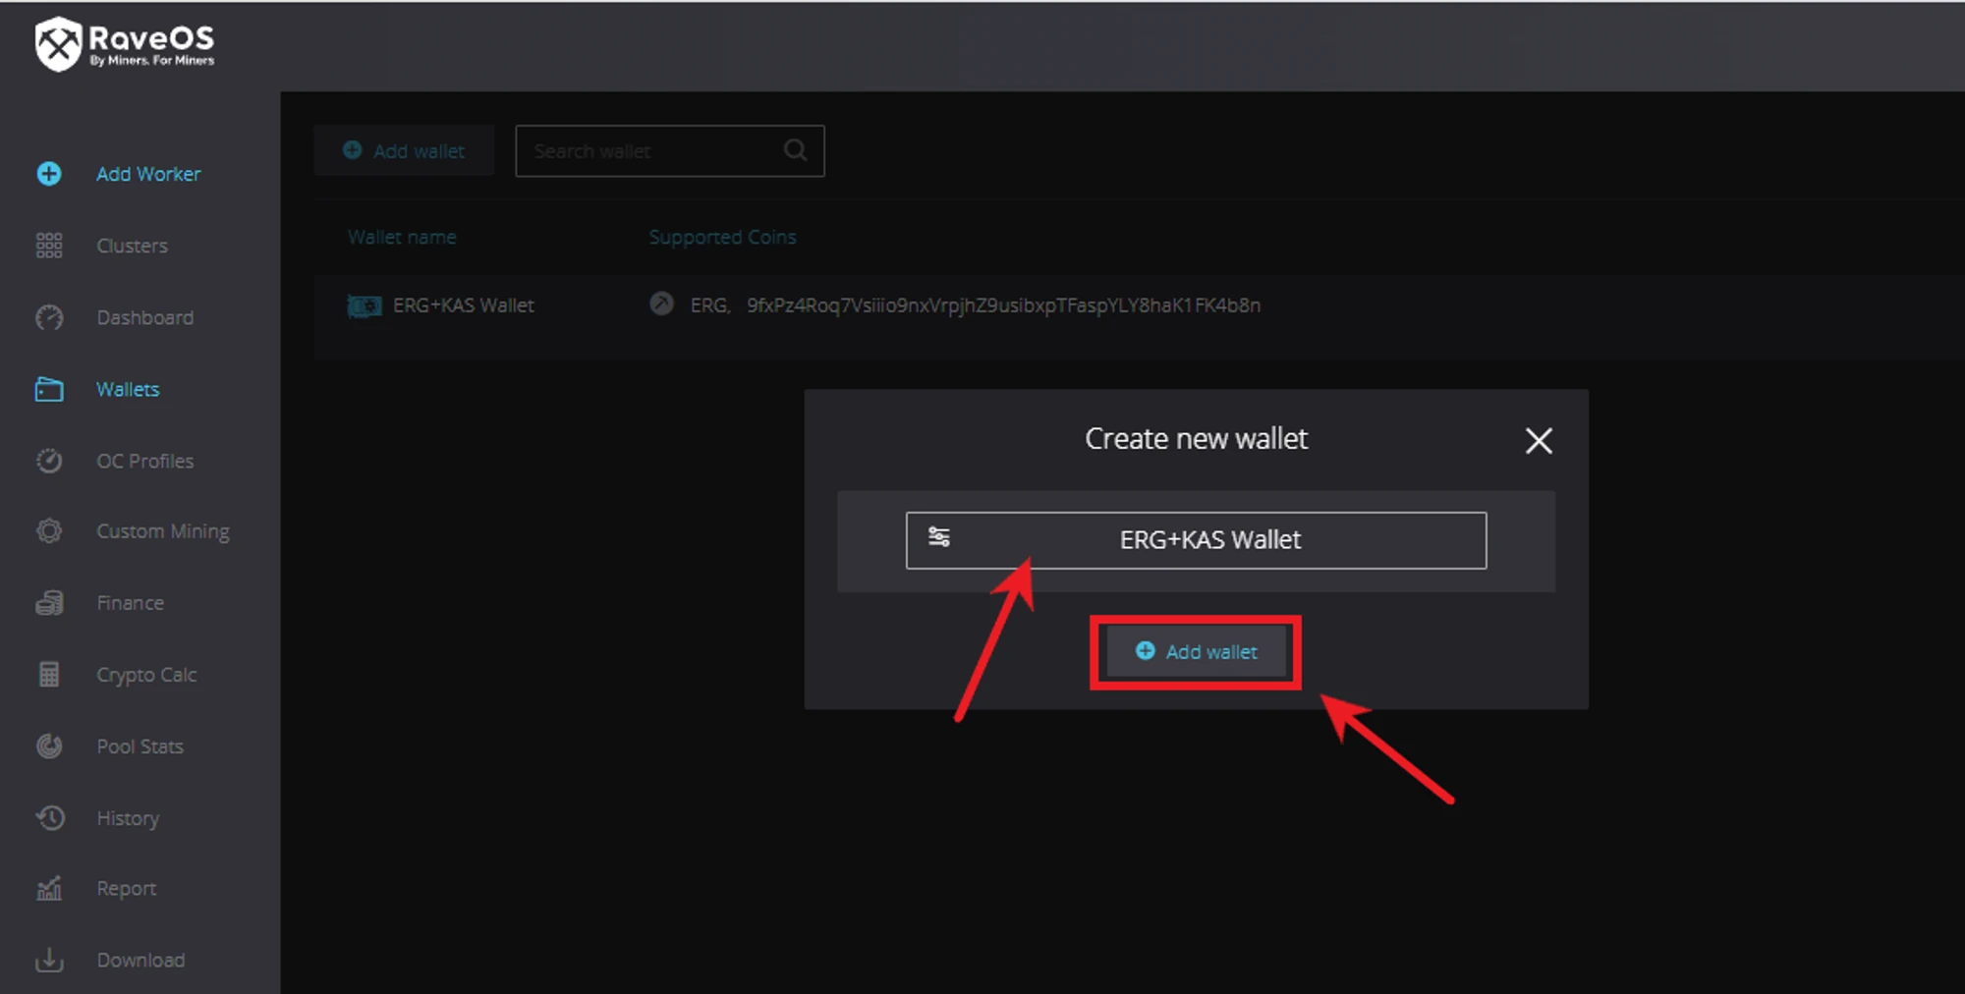Select Wallets in the sidebar
This screenshot has width=1965, height=994.
[128, 389]
